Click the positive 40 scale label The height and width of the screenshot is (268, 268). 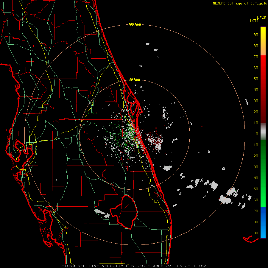(x=256, y=90)
